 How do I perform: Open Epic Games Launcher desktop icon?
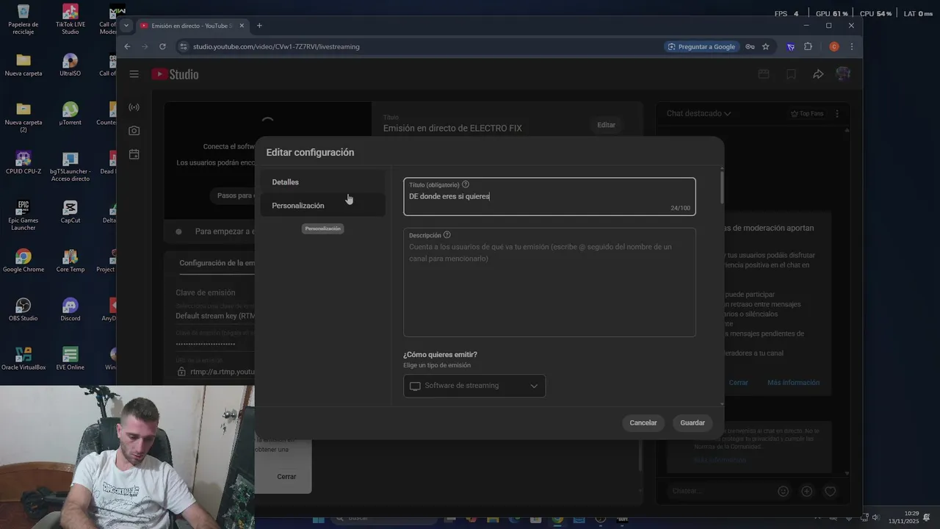(23, 215)
